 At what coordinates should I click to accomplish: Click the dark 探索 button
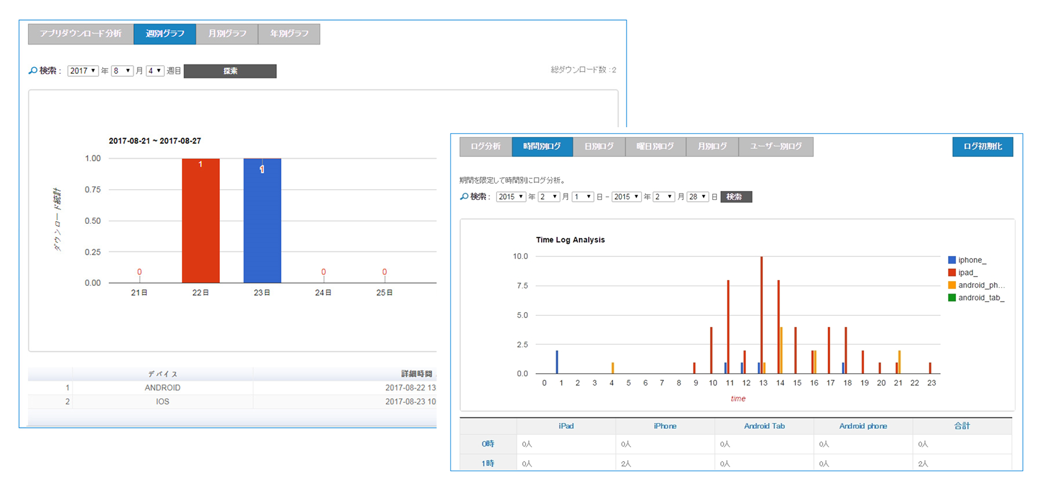pos(230,71)
